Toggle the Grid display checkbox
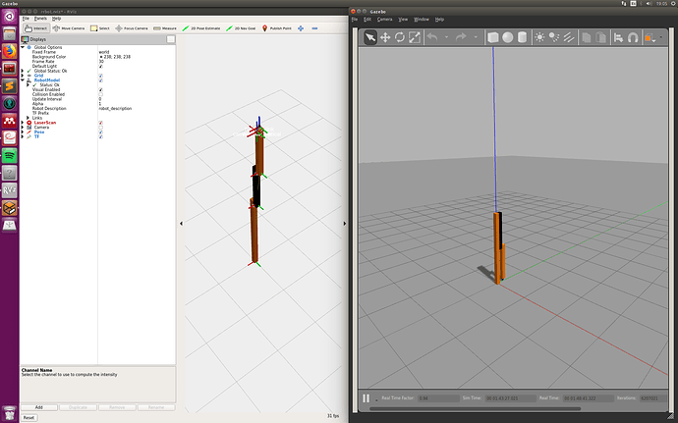 [x=101, y=76]
